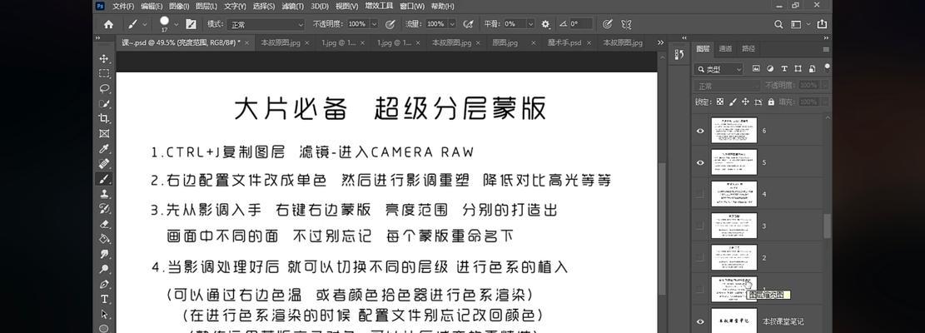Toggle lock artboard nesting icon
This screenshot has height=333, width=925.
pos(758,102)
